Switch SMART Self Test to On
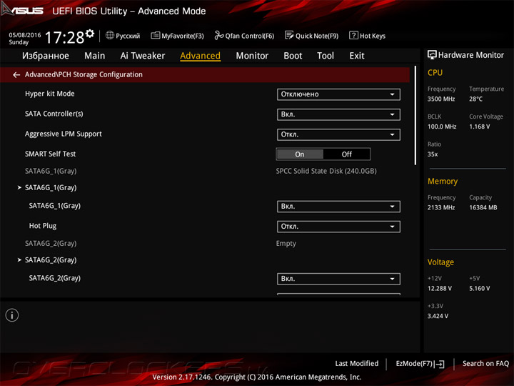The image size is (514, 386). tap(300, 154)
